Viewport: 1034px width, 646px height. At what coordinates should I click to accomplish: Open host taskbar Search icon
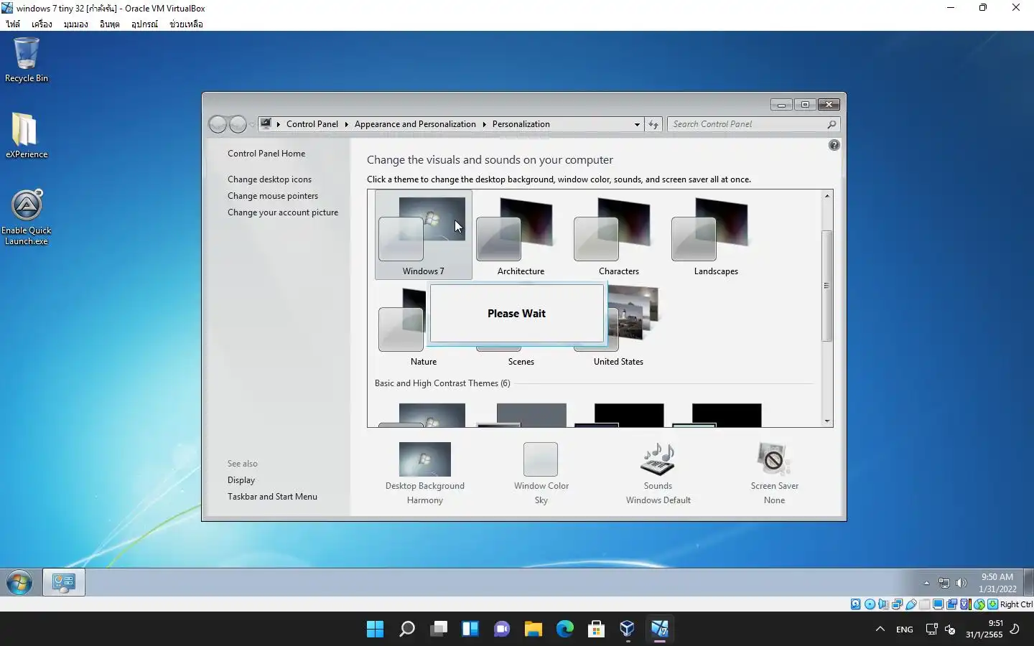[x=407, y=629]
